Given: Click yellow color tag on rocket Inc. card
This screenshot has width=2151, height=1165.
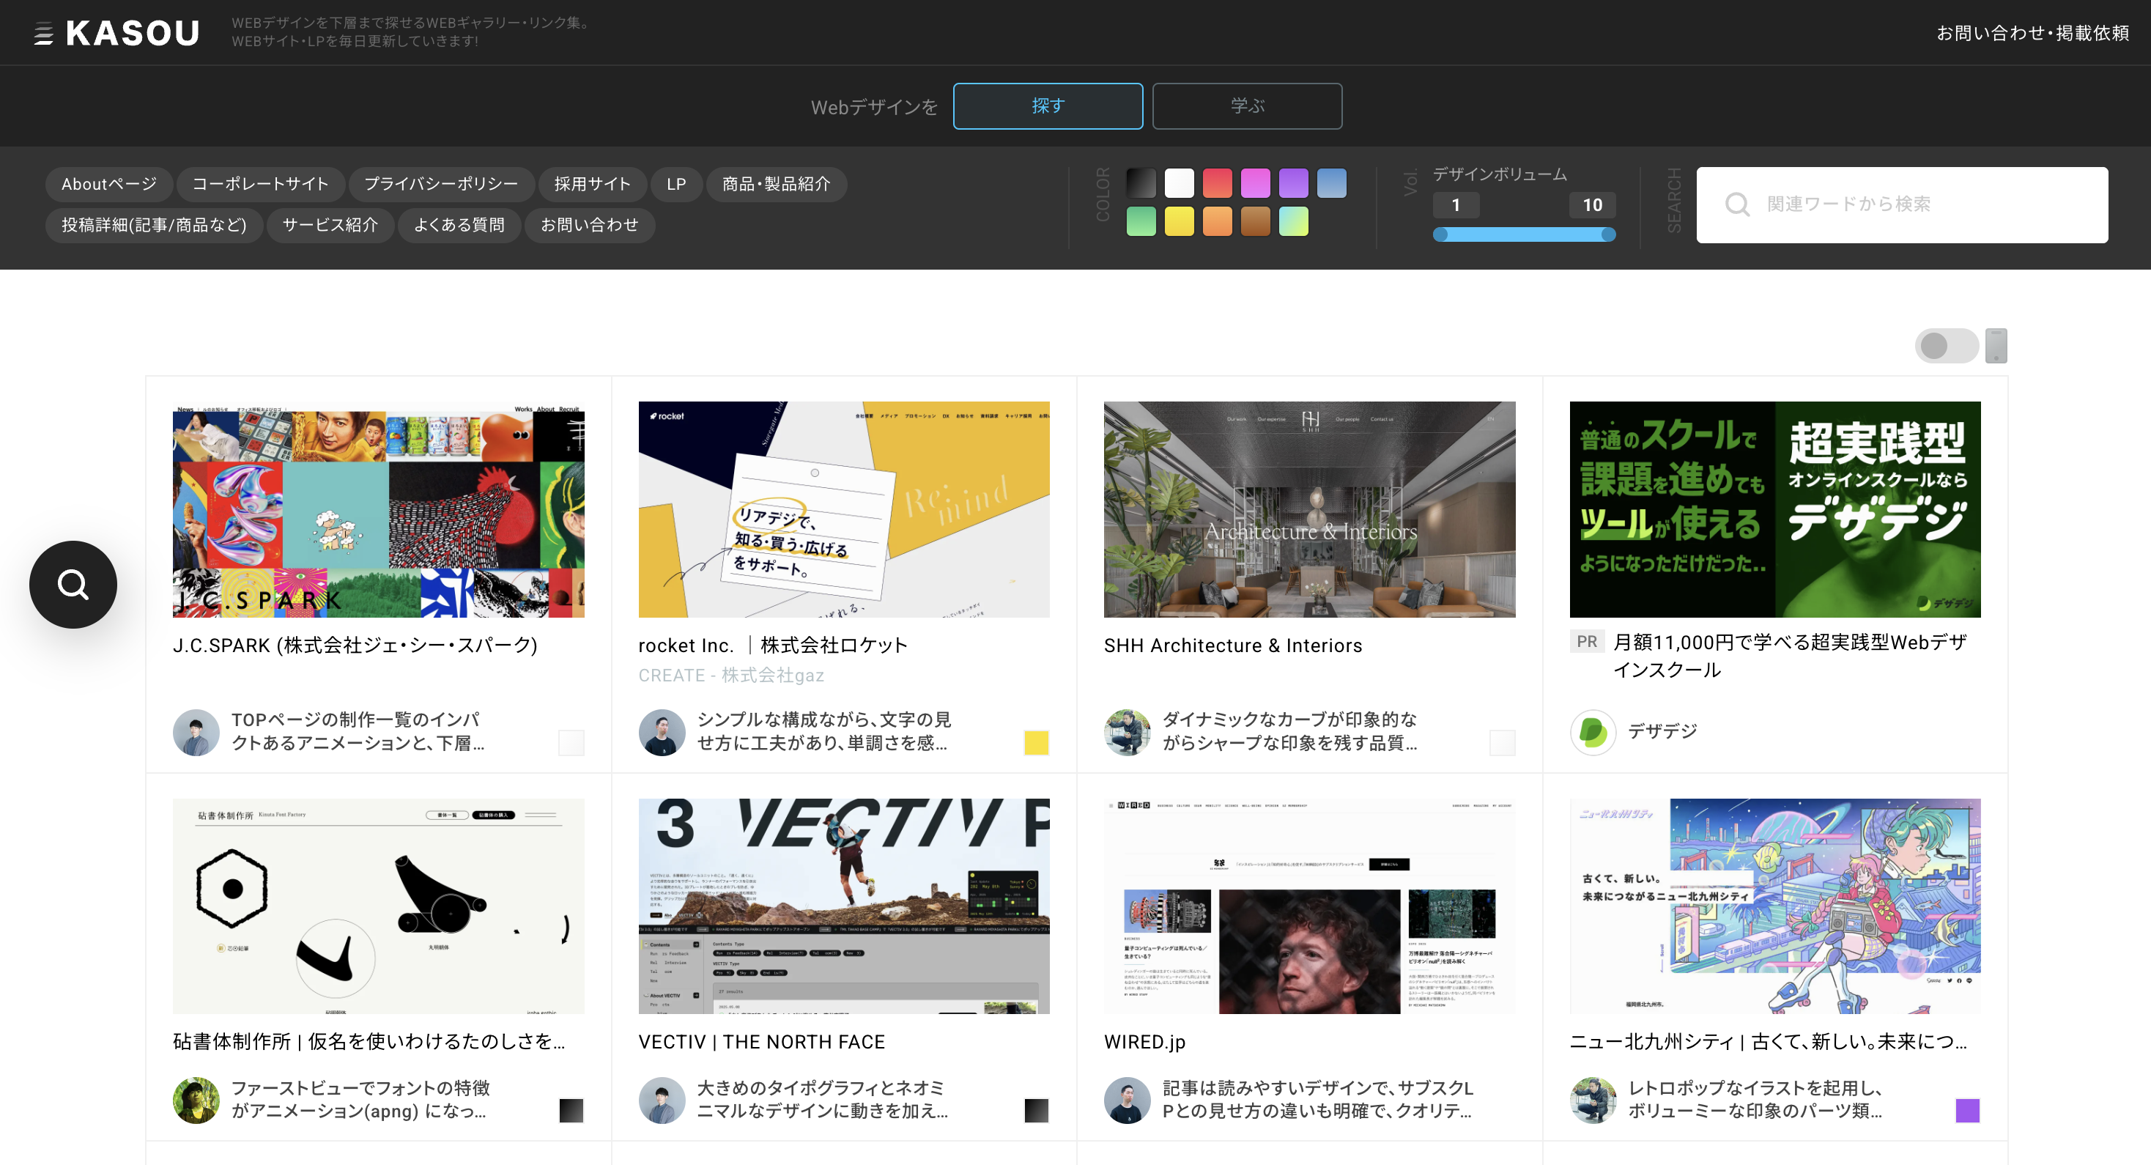Looking at the screenshot, I should tap(1036, 742).
